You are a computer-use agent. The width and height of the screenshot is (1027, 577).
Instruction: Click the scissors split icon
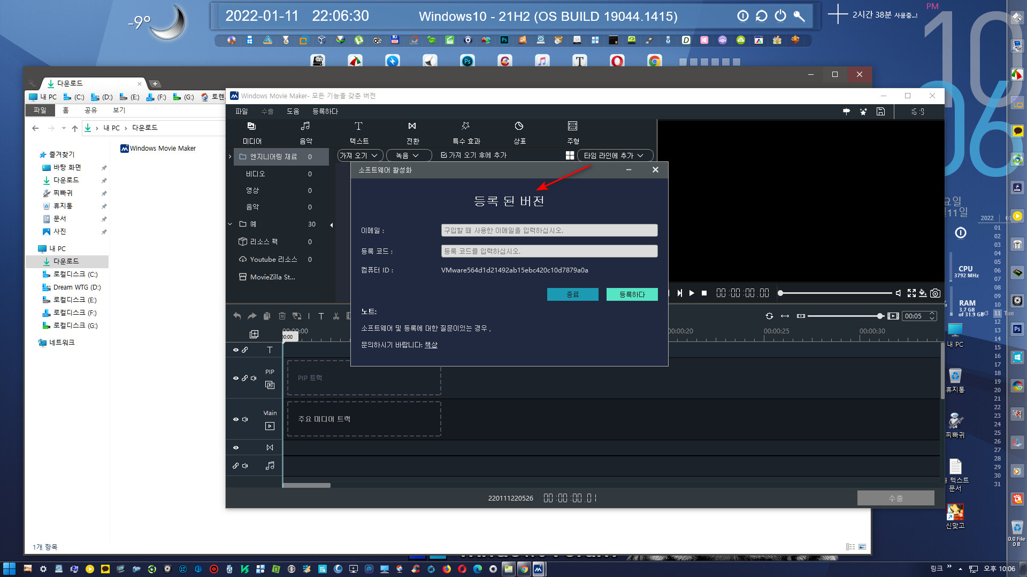tap(336, 316)
